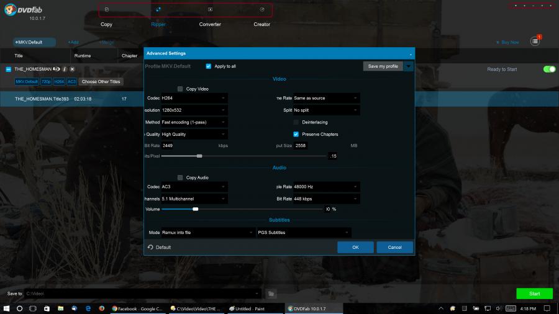Screen dimensions: 559x314
Task: Reset settings using the Default icon
Action: click(150, 247)
